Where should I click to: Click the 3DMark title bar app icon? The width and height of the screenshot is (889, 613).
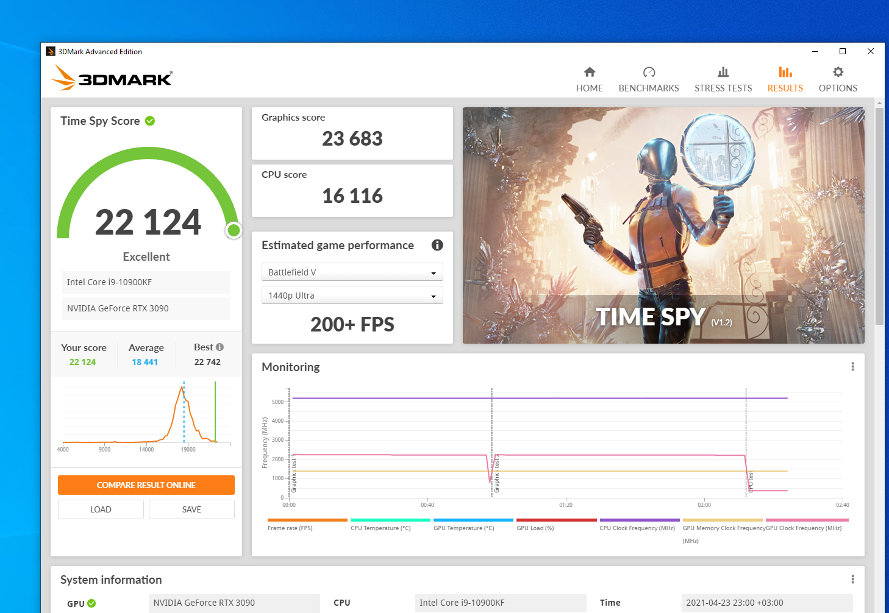tap(51, 51)
